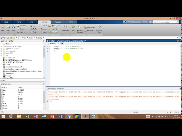Click the Save floppy disk icon
Image resolution: width=182 pixels, height=136 pixels.
pyautogui.click(x=13, y=27)
